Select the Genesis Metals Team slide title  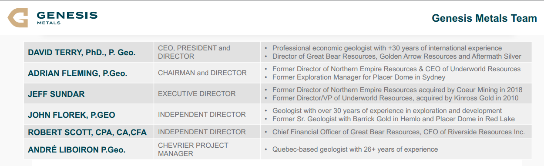[x=484, y=18]
